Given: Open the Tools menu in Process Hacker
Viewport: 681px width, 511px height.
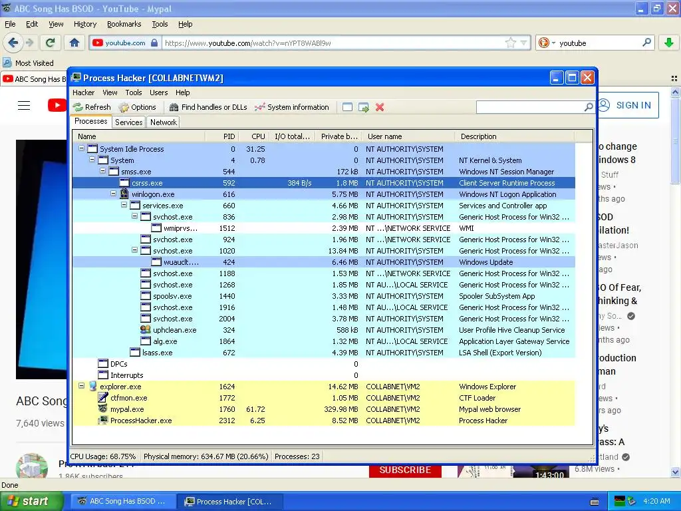Looking at the screenshot, I should coord(134,92).
